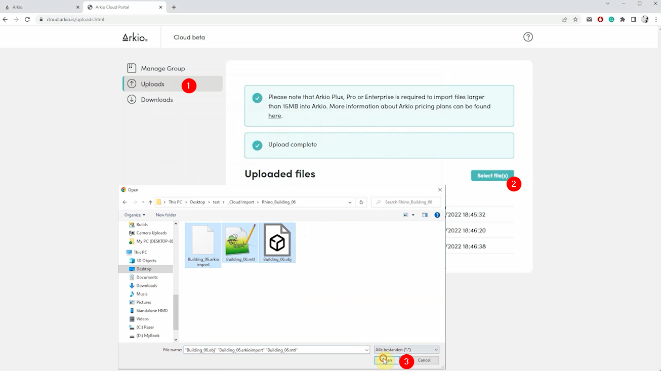This screenshot has width=661, height=371.
Task: Open Manage Group in the sidebar
Action: pyautogui.click(x=173, y=68)
